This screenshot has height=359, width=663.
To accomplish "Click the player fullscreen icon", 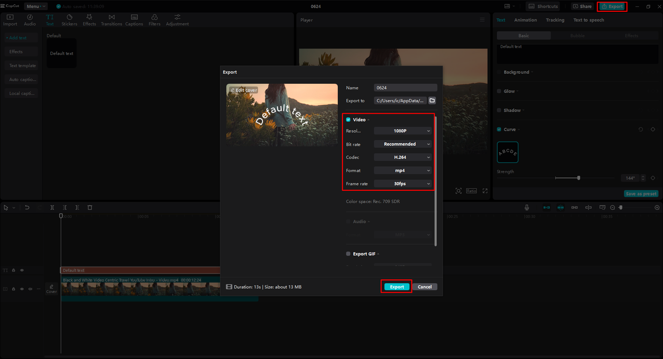I will [x=485, y=191].
